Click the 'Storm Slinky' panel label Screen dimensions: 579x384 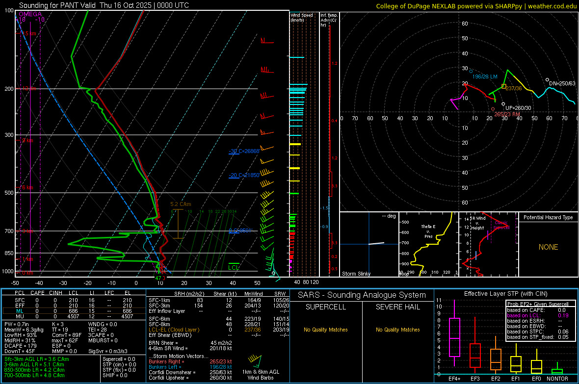[356, 274]
